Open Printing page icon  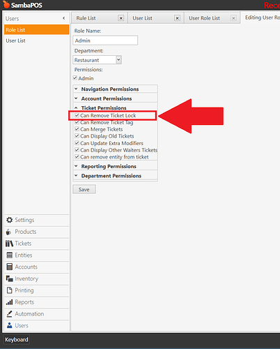(x=10, y=290)
